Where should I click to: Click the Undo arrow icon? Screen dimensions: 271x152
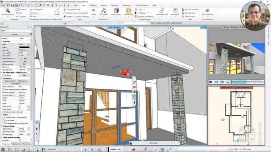[x=20, y=5]
